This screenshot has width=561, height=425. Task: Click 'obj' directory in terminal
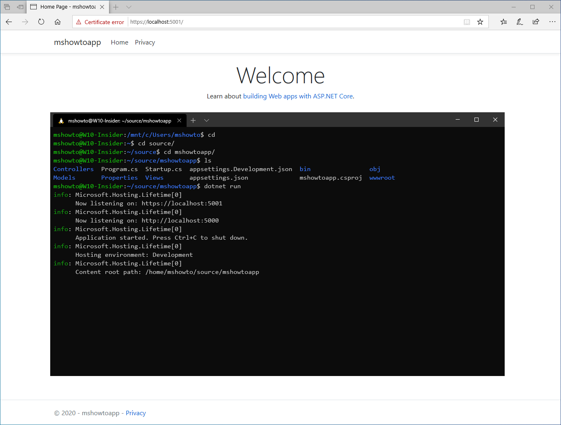pos(375,169)
